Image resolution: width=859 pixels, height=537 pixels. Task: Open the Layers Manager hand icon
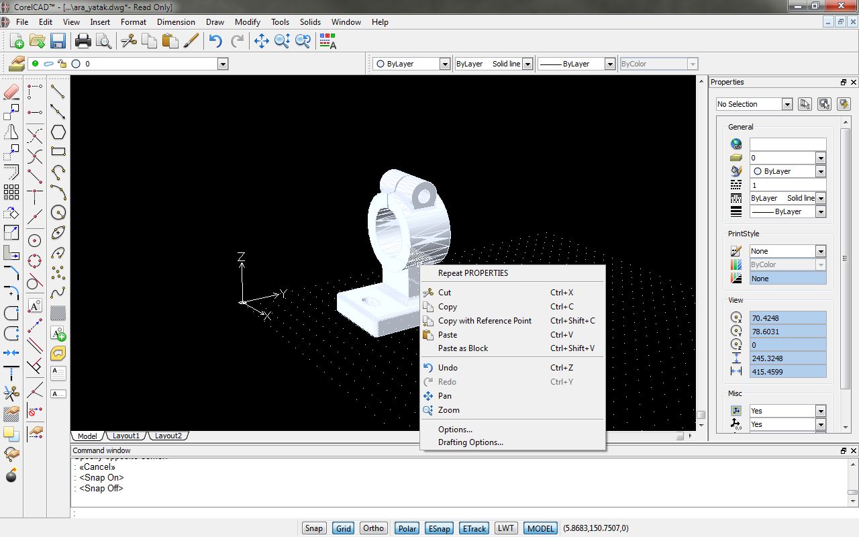click(x=16, y=64)
